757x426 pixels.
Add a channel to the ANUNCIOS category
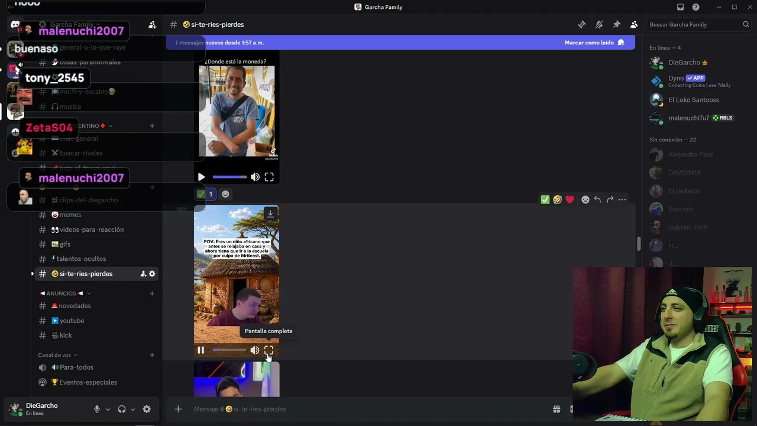click(152, 293)
